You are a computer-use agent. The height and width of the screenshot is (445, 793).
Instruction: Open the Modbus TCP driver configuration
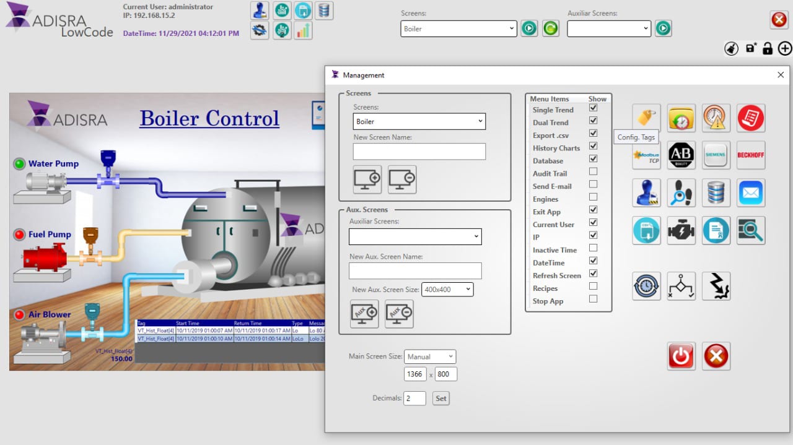click(x=646, y=155)
